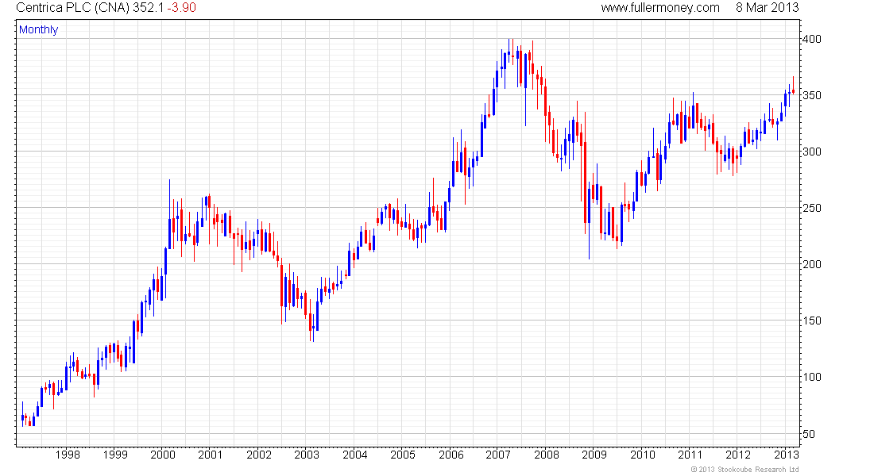Click the blue Monthly interval label
This screenshot has width=874, height=476.
(x=38, y=29)
